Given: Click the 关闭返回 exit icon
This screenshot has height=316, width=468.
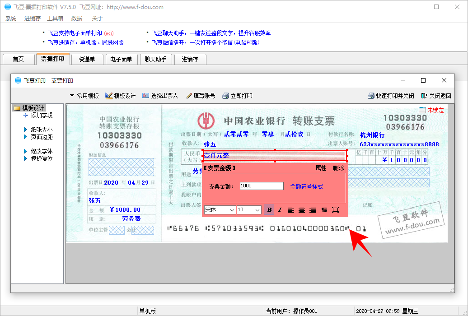Looking at the screenshot, I should coord(424,96).
